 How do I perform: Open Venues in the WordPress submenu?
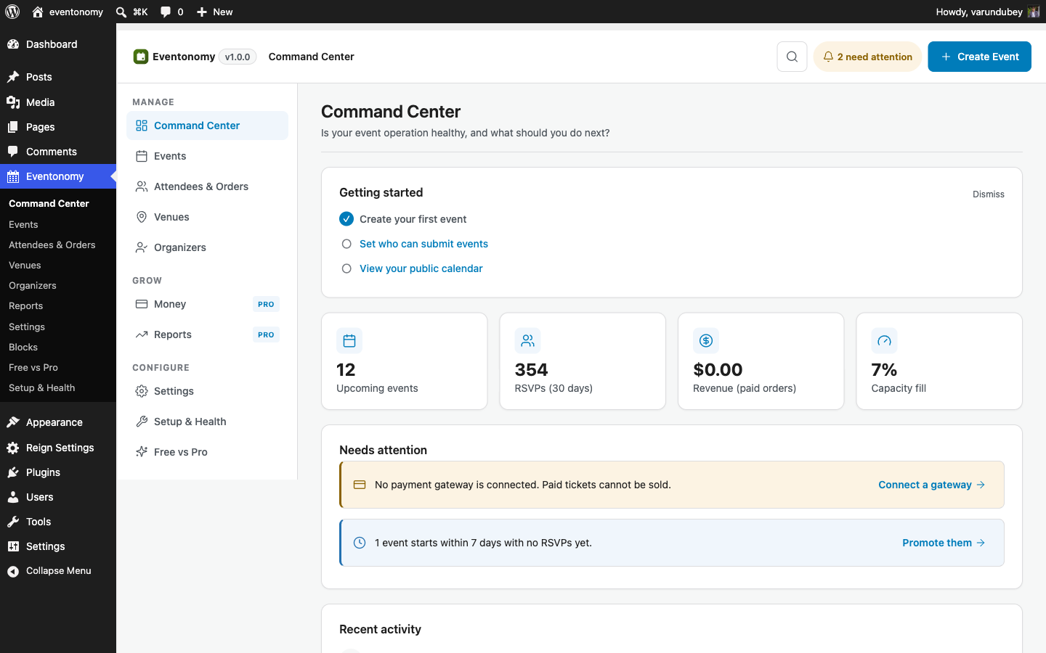(25, 266)
